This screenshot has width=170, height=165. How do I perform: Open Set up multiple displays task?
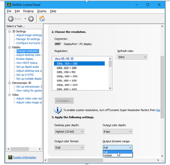[29, 79]
